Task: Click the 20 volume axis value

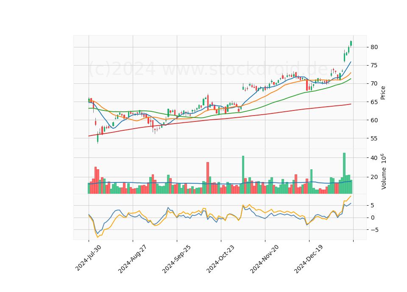Action: (x=374, y=177)
